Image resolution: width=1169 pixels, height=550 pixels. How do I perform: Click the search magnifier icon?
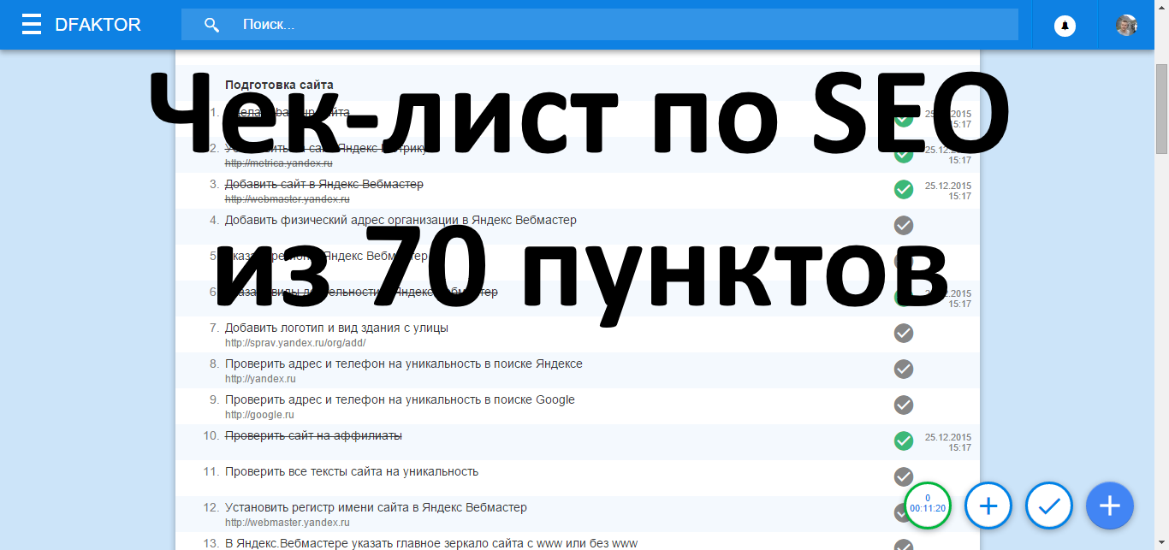(211, 25)
